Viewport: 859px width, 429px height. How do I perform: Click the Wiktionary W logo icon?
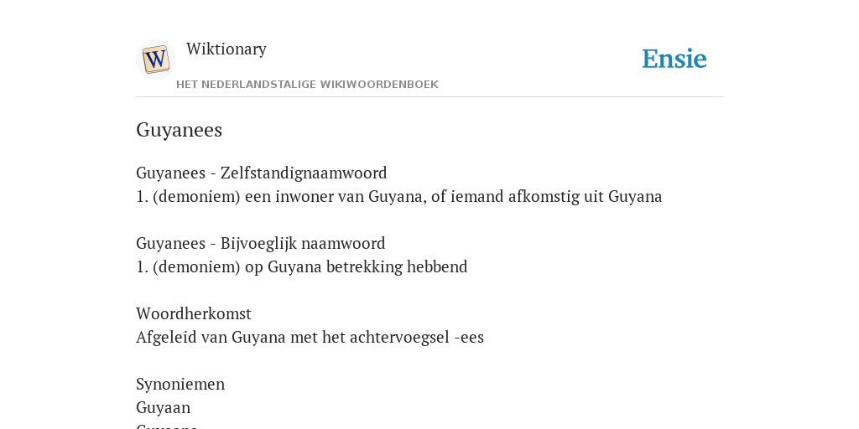pyautogui.click(x=155, y=59)
